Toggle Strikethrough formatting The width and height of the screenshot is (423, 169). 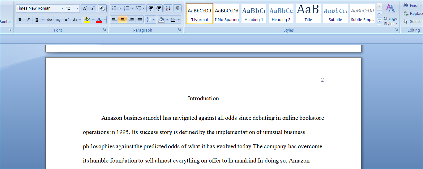pyautogui.click(x=49, y=20)
